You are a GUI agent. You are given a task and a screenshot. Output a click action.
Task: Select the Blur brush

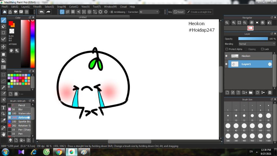pos(19,109)
